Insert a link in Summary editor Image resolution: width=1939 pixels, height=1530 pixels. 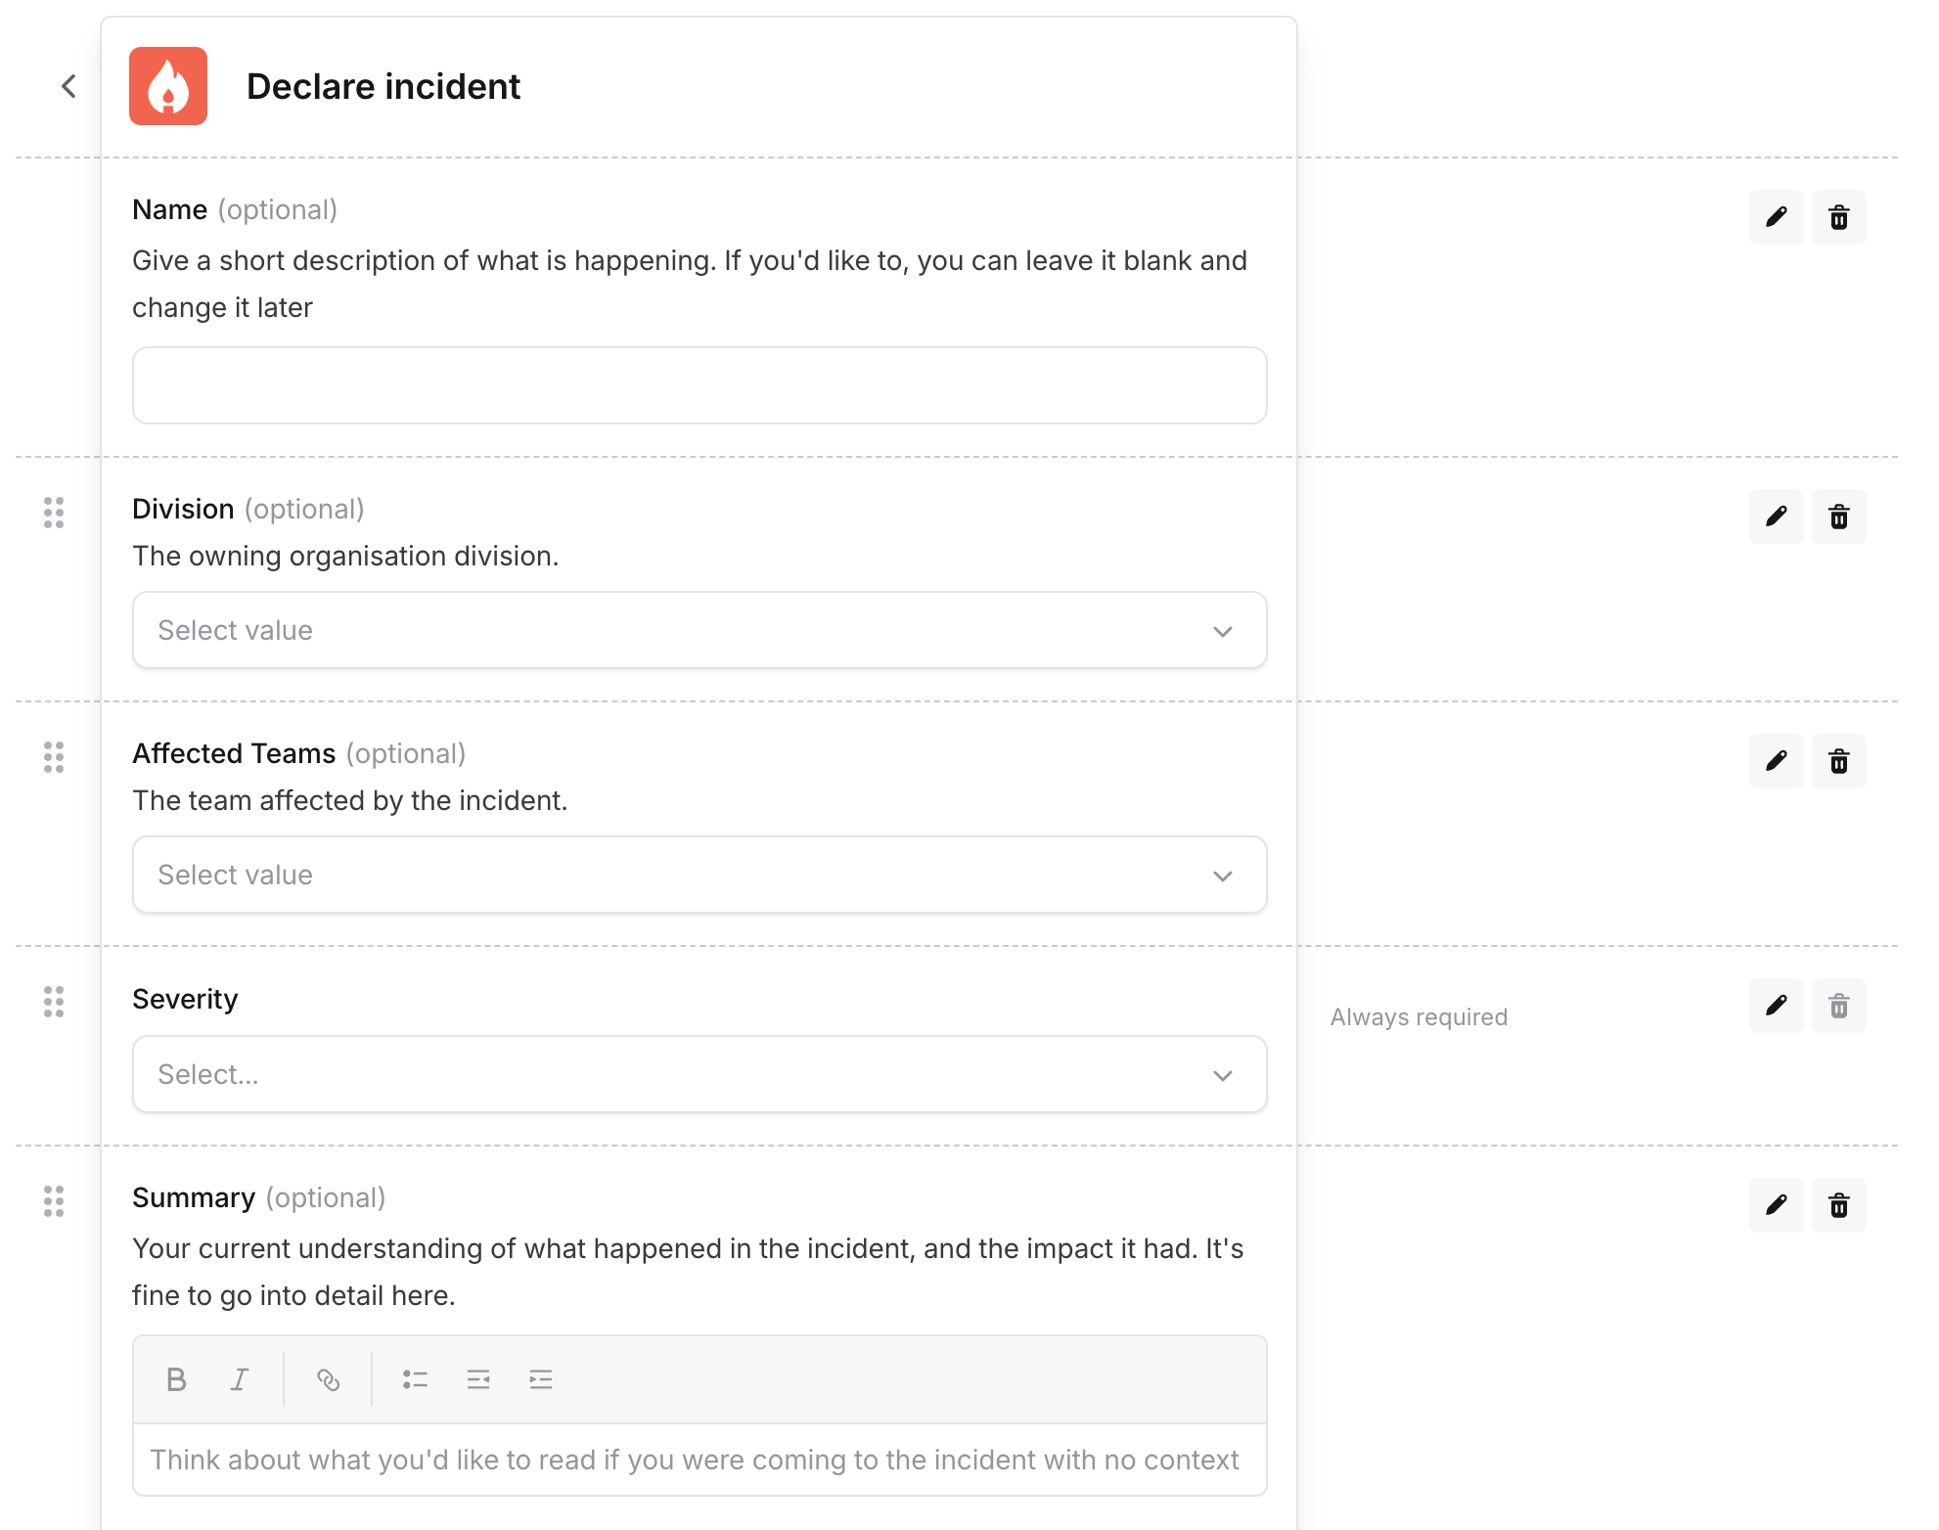[x=328, y=1379]
